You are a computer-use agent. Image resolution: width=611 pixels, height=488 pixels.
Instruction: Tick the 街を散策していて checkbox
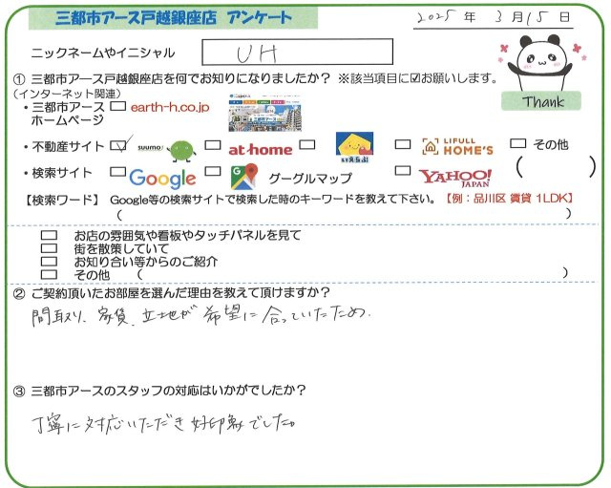point(50,247)
